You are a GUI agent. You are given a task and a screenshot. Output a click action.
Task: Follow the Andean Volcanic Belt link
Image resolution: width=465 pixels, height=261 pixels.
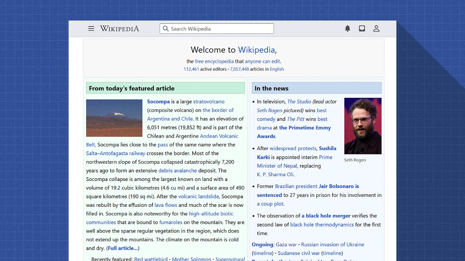pos(219,136)
